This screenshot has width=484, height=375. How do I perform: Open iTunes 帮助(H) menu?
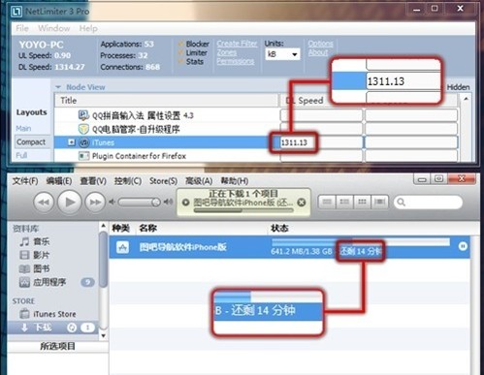pos(235,181)
